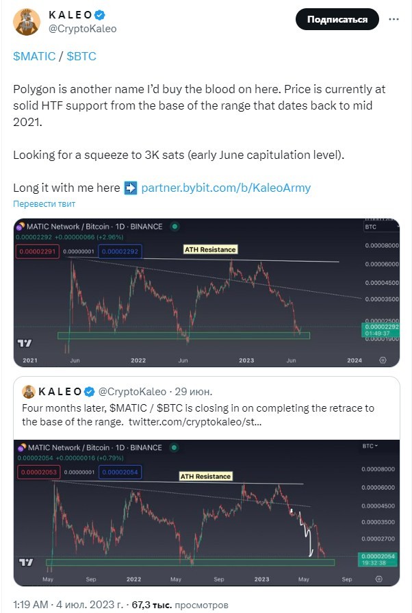Click the green status dot in bottom chart header

click(174, 447)
